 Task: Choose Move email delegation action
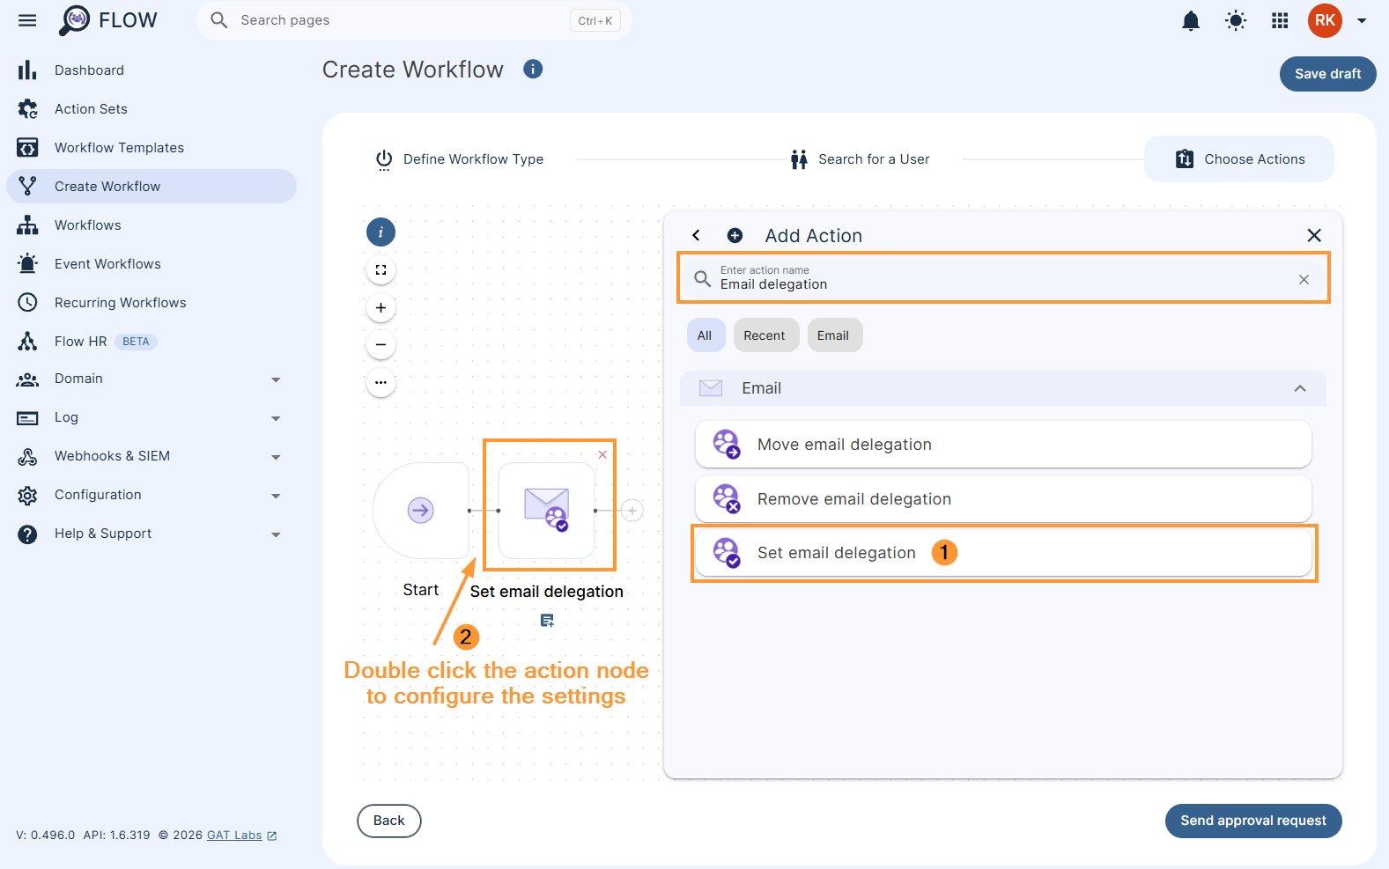click(x=1003, y=445)
